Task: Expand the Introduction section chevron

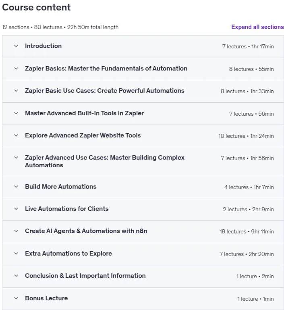Action: (x=16, y=46)
